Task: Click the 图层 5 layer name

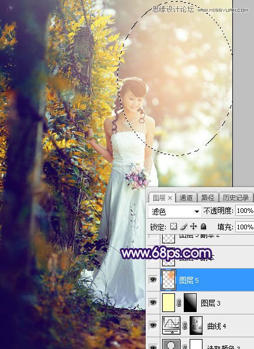Action: [188, 280]
